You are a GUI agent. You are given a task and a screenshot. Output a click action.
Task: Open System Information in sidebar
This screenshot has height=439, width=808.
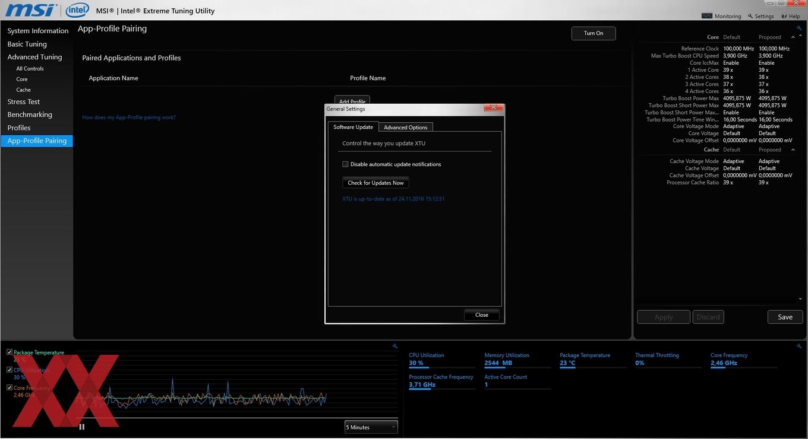click(x=38, y=31)
